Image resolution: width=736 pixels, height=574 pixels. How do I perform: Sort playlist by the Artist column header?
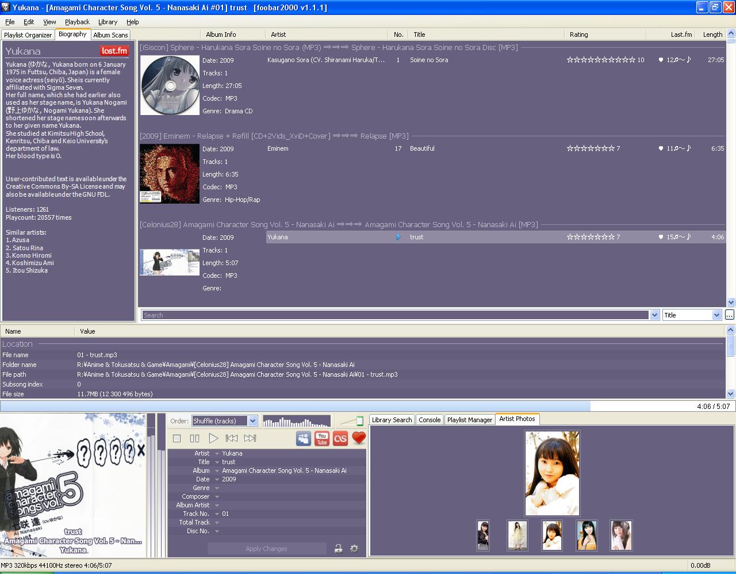(327, 35)
